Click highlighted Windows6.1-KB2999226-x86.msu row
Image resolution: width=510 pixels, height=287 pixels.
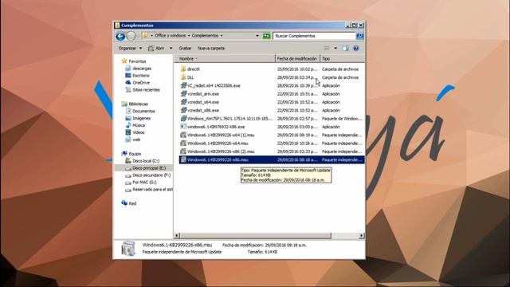coord(271,159)
